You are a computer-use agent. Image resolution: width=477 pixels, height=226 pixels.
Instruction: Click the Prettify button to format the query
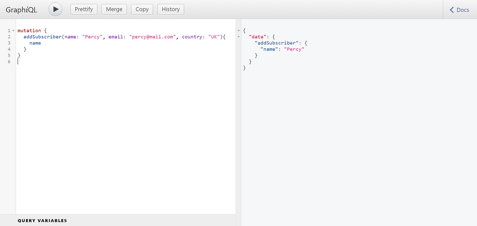[84, 9]
